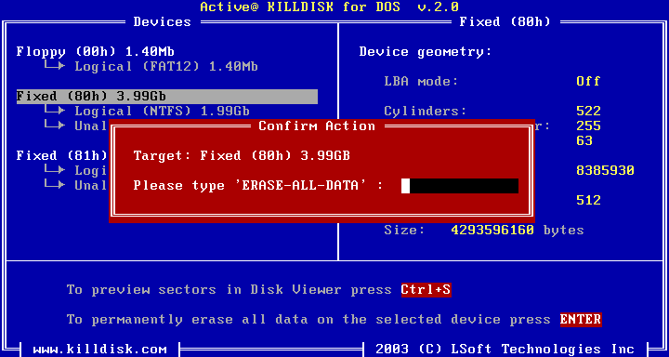
Task: Click the Please type 'ERASE-ALL-DATA' prompt text
Action: pos(258,186)
